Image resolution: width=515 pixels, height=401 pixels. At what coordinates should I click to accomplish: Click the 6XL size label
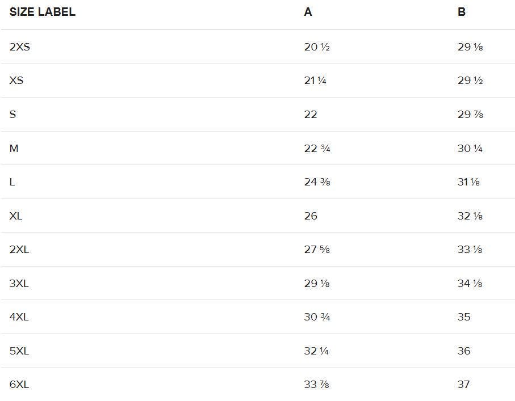click(19, 385)
